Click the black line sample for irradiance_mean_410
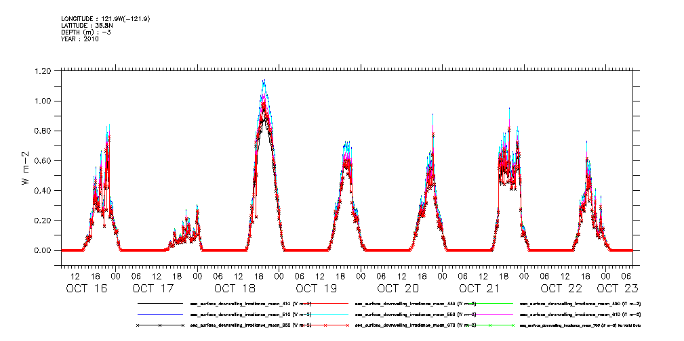Viewport: 684px width, 341px height. 160,303
